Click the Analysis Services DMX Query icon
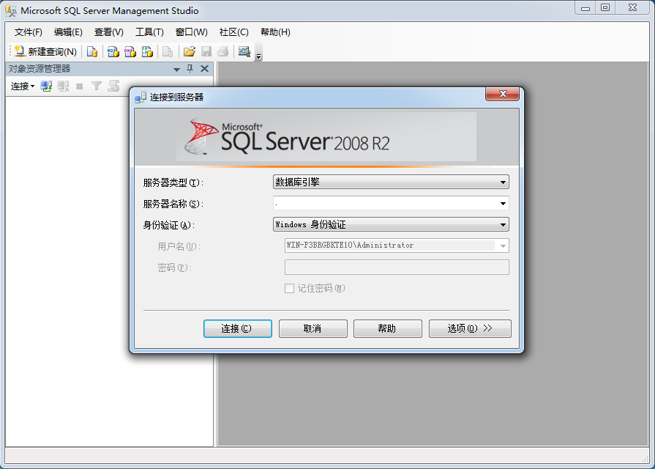 (130, 51)
